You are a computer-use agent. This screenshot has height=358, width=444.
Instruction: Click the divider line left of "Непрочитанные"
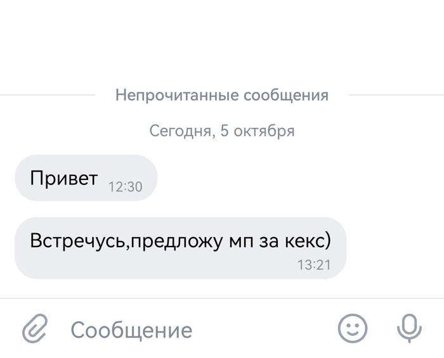[x=48, y=96]
